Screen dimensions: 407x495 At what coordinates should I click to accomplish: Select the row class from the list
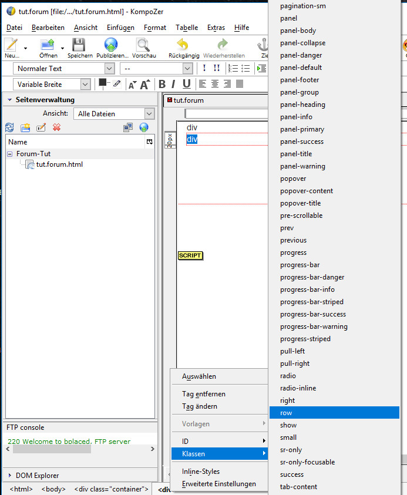point(334,413)
